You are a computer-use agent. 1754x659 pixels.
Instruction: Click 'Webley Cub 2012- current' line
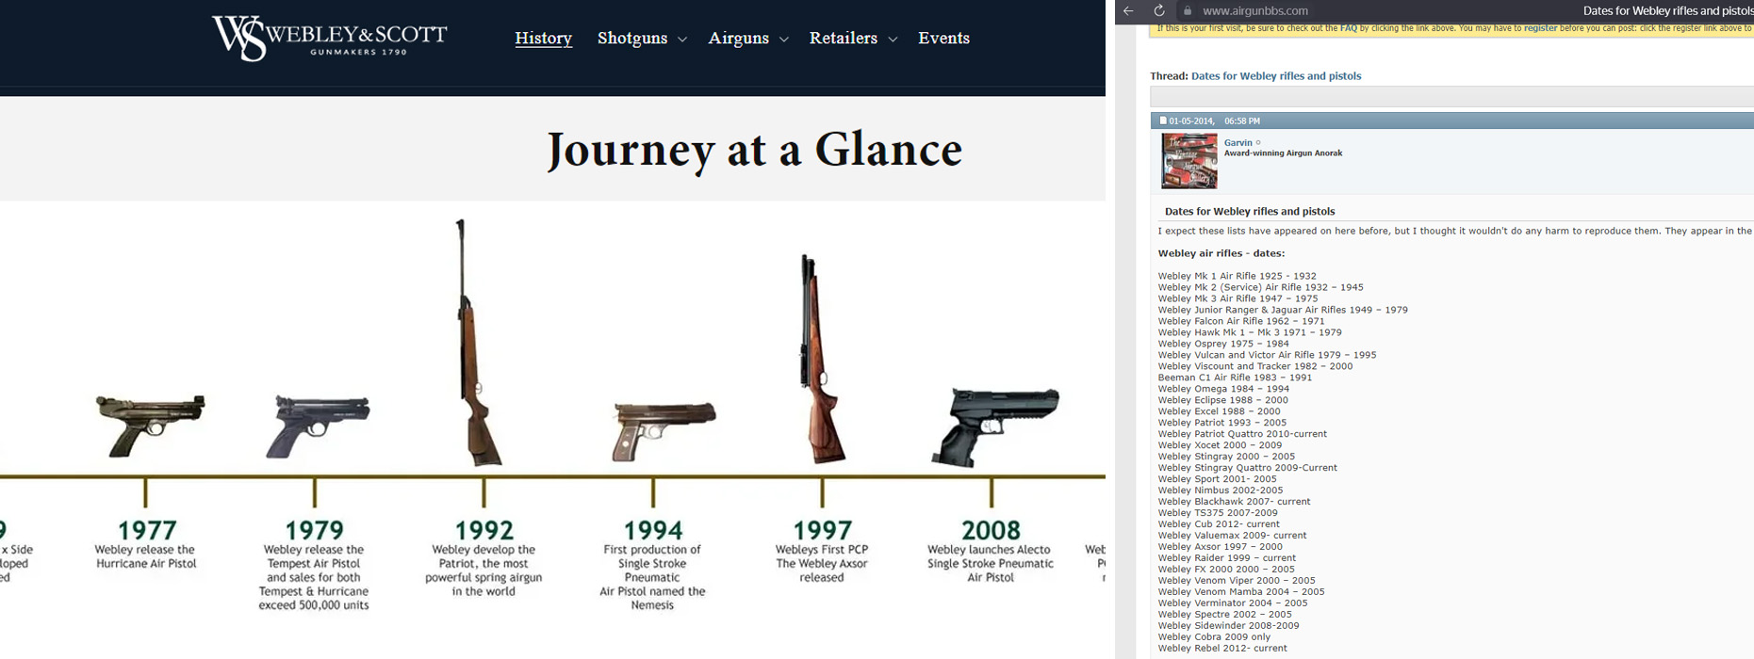pos(1219,524)
